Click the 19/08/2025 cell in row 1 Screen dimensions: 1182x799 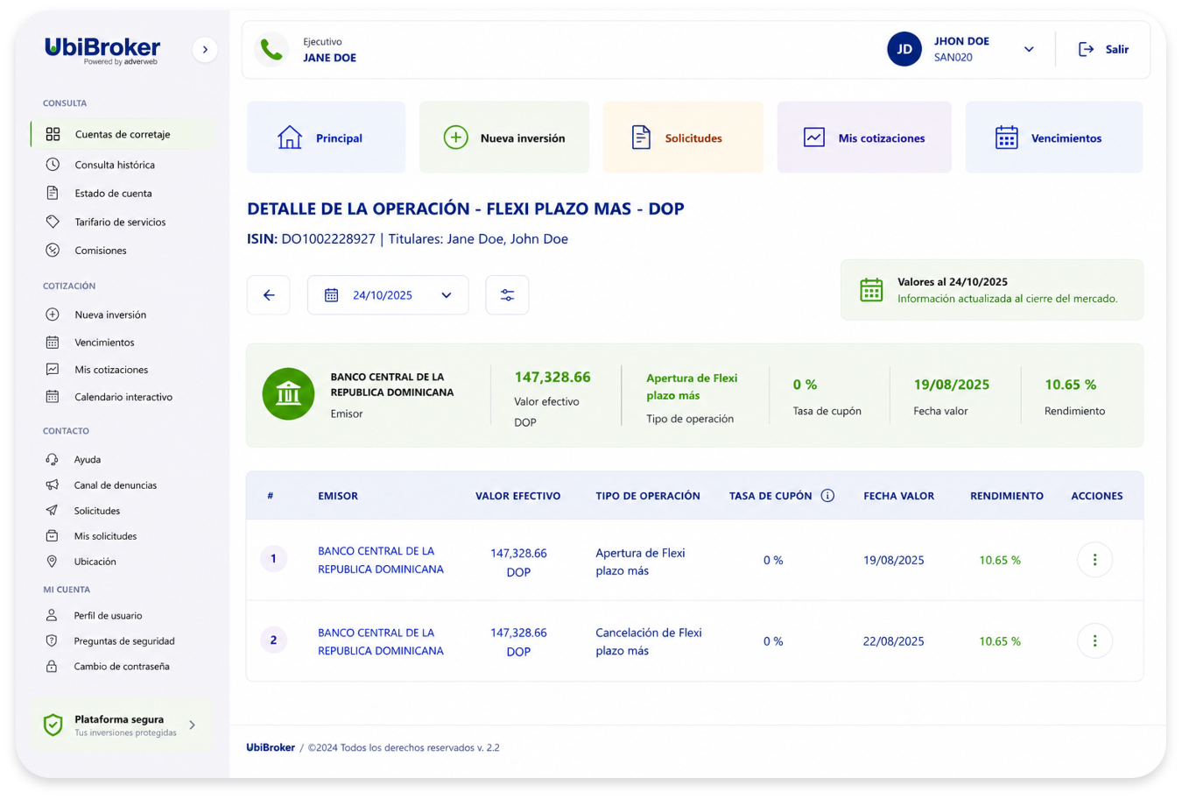[x=893, y=560]
